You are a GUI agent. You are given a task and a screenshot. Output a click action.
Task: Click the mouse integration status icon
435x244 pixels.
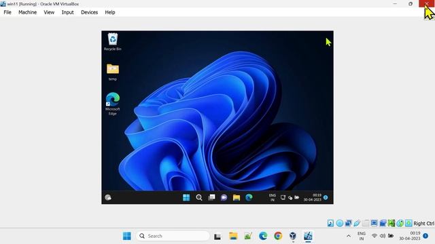click(400, 223)
